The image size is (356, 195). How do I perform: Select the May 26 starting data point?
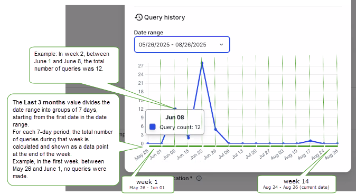148,143
